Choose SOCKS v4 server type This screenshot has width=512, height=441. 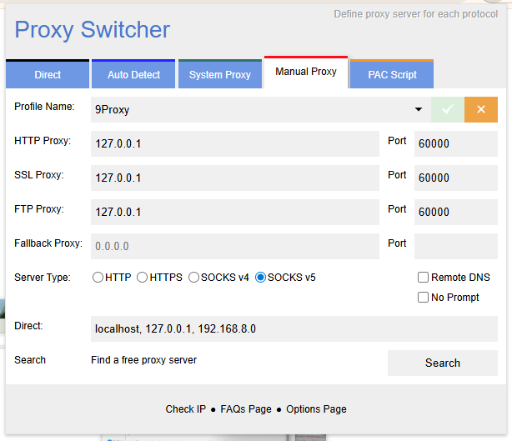194,278
